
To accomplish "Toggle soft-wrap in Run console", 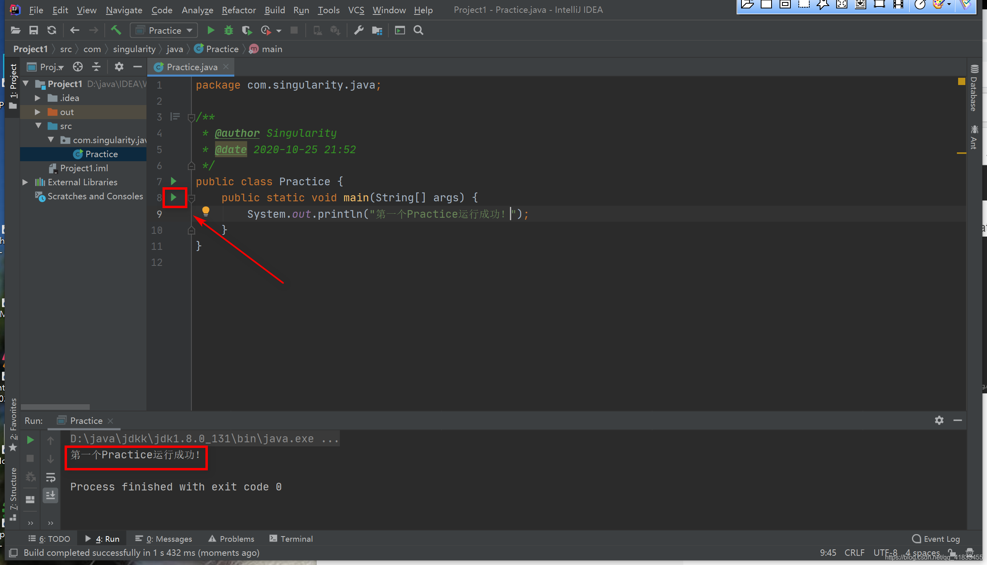I will point(51,477).
